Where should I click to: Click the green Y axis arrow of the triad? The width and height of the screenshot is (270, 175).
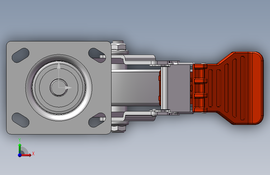[x=20, y=148]
